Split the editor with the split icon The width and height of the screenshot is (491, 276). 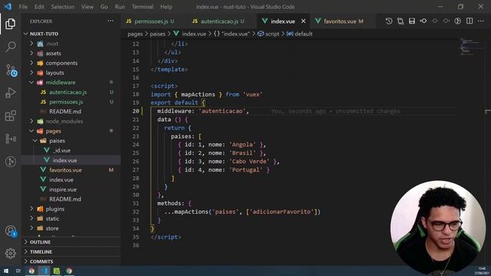[470, 21]
